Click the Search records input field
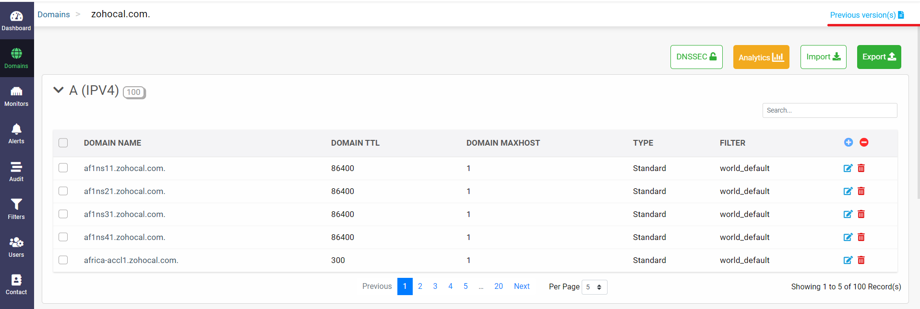 pos(829,110)
